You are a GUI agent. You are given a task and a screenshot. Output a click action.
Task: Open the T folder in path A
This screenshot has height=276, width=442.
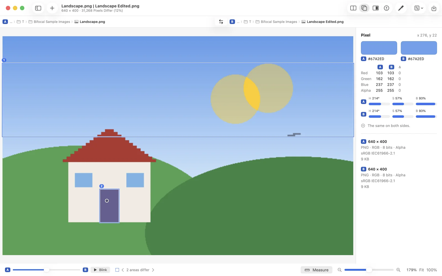pyautogui.click(x=20, y=22)
